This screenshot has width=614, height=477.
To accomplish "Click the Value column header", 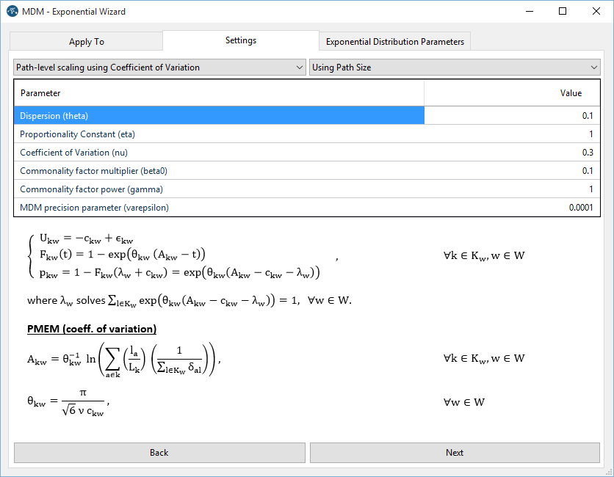I will [511, 93].
